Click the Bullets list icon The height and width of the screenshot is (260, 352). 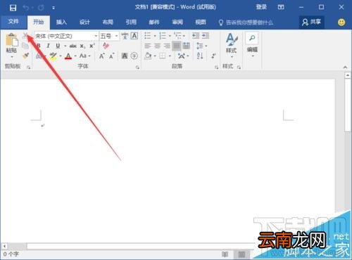(x=148, y=36)
